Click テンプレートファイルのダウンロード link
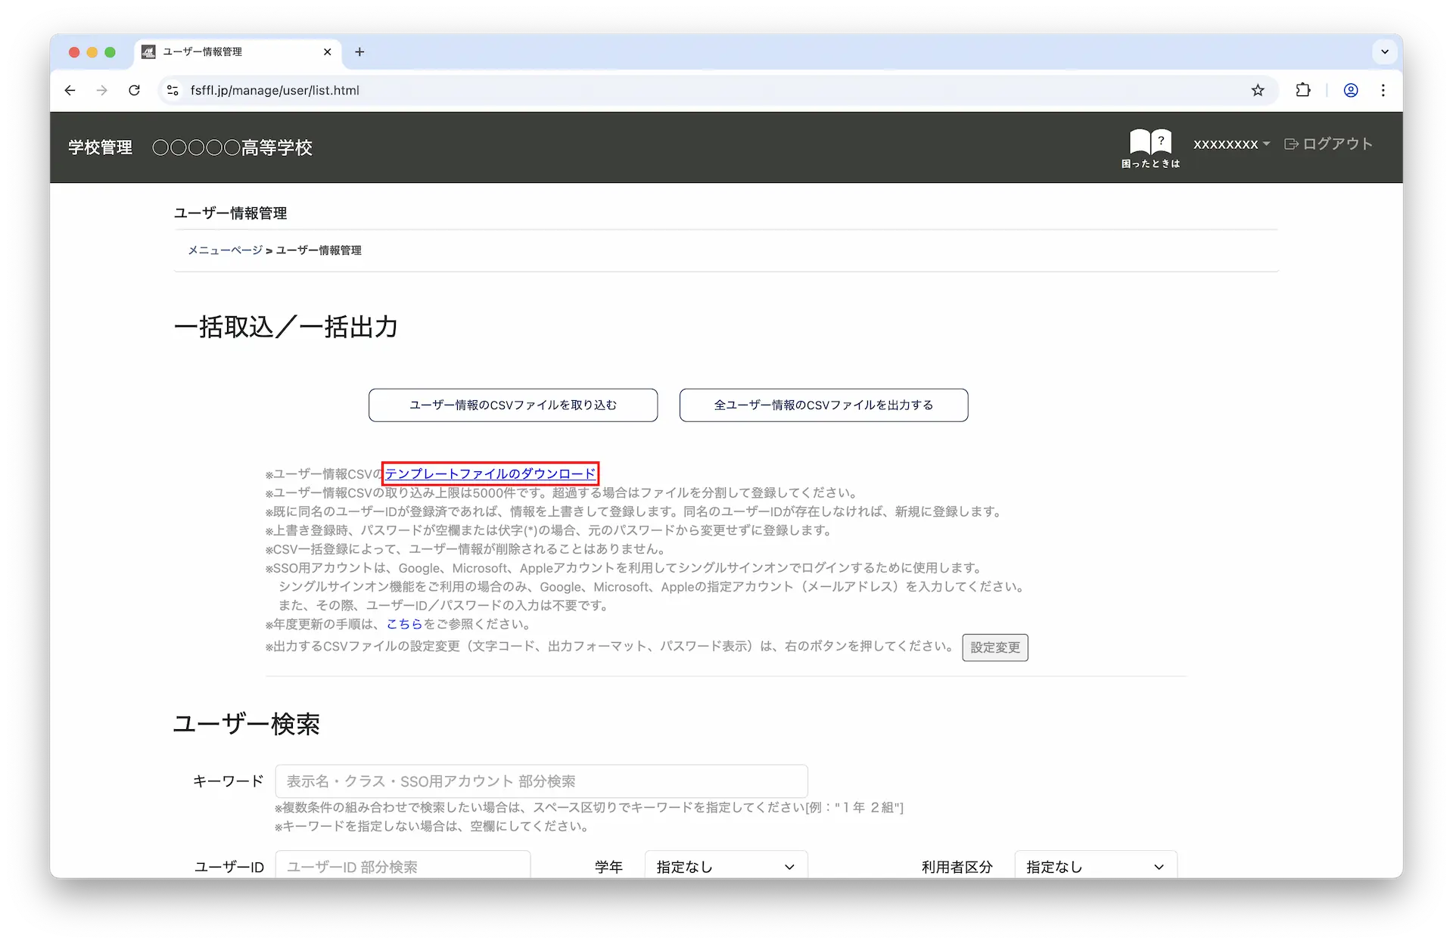The image size is (1453, 944). pos(490,474)
